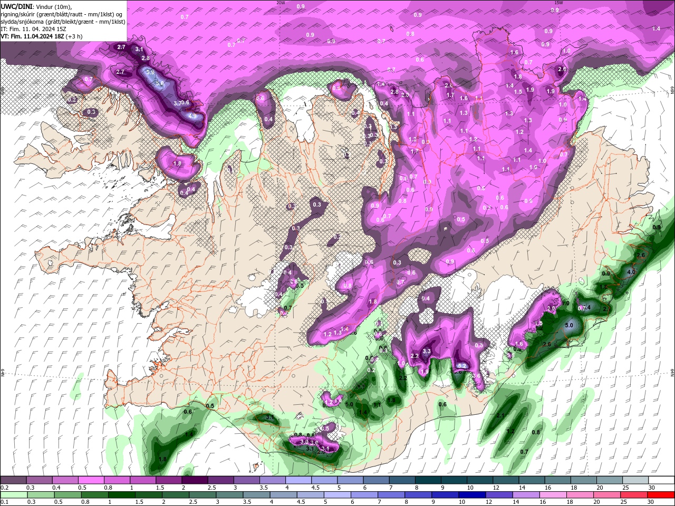Click the '5.9' snow value on the map
This screenshot has width=675, height=506.
pyautogui.click(x=150, y=72)
